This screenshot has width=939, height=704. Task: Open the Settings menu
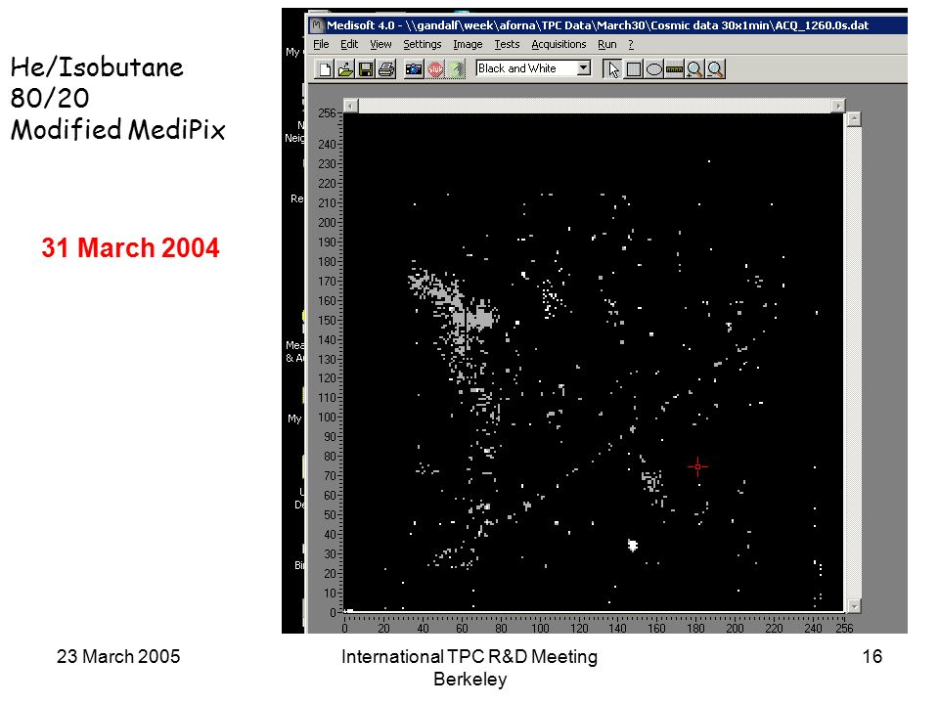click(423, 44)
